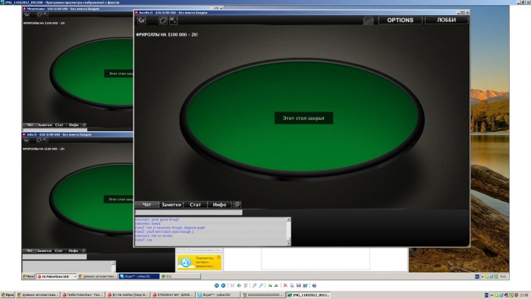
Task: Select the Чат tab in Ancella II
Action: [147, 205]
